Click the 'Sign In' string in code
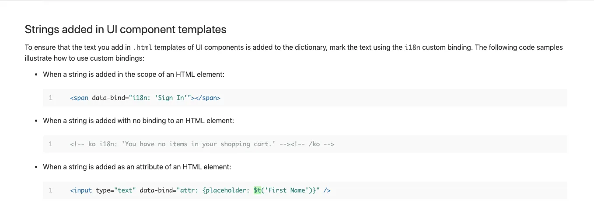This screenshot has width=594, height=213. [x=171, y=98]
